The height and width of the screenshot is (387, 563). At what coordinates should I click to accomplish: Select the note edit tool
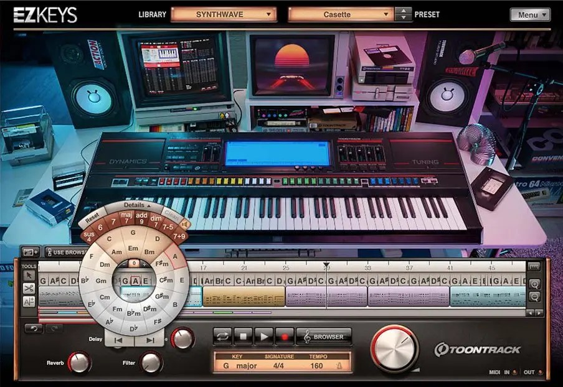(x=29, y=301)
